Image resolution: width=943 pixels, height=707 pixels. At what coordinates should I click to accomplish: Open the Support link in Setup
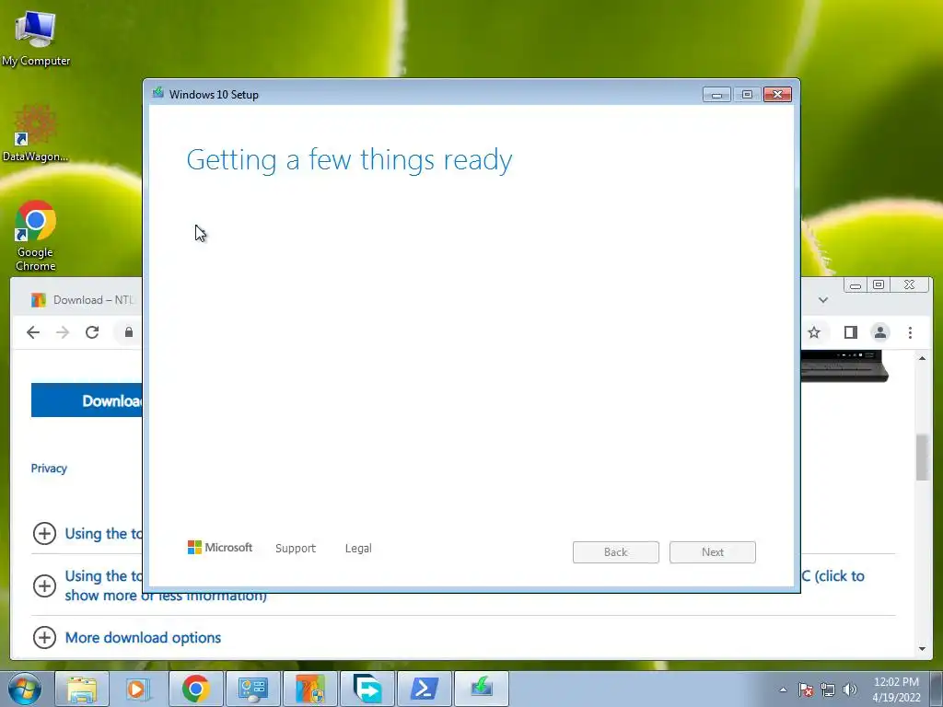click(296, 549)
